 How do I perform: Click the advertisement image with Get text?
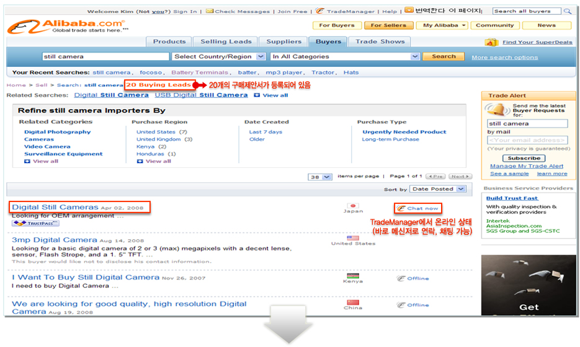coord(529,285)
